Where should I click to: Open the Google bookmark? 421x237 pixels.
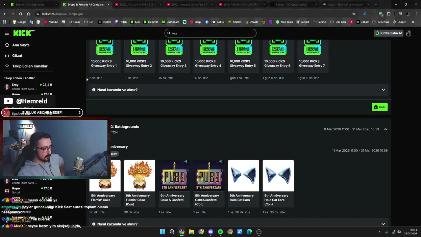[19, 22]
